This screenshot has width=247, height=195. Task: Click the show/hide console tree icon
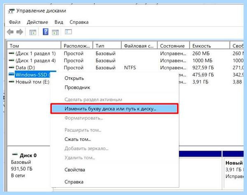(x=33, y=32)
